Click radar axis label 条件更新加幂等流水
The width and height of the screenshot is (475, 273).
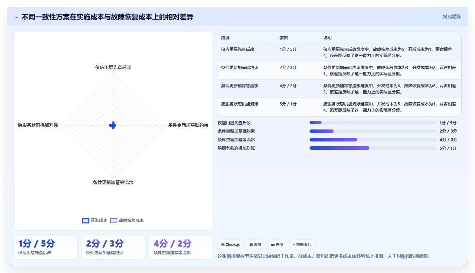coord(113,183)
